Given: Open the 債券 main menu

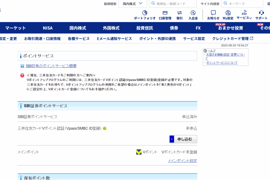Looking at the screenshot, I should pyautogui.click(x=174, y=28).
